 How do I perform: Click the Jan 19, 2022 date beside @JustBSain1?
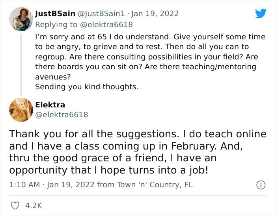(155, 13)
